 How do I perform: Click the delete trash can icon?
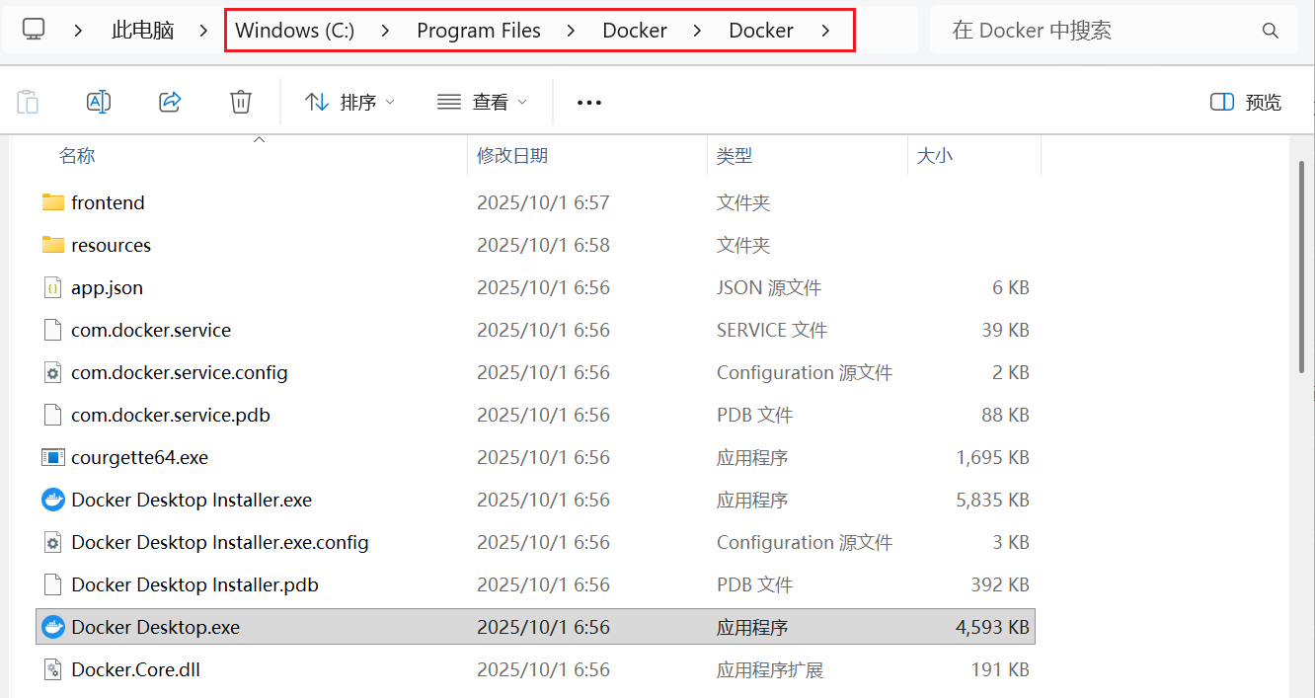coord(241,102)
